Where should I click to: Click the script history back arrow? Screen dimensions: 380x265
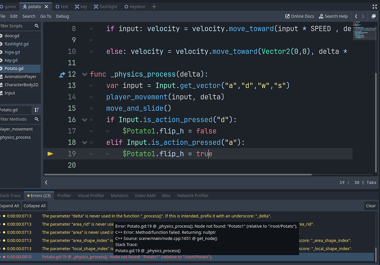pyautogui.click(x=356, y=16)
